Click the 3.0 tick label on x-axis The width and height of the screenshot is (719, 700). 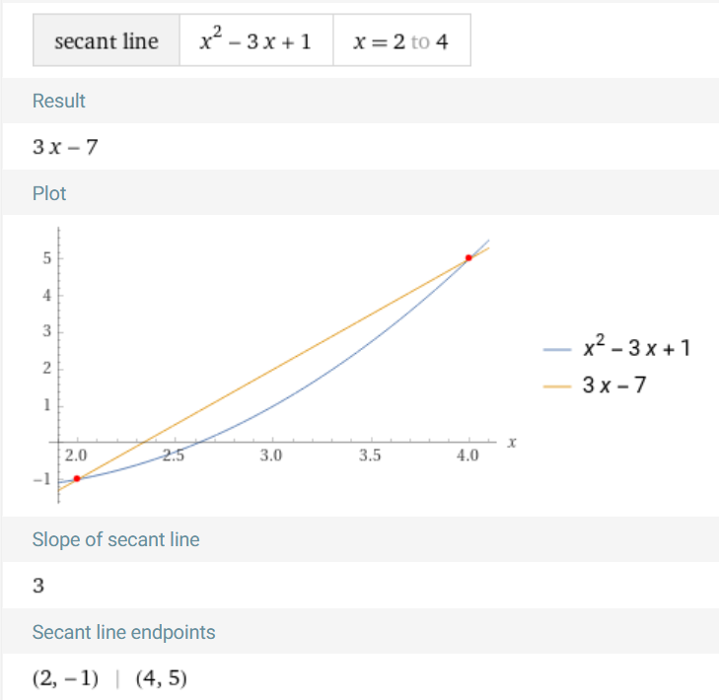point(271,455)
